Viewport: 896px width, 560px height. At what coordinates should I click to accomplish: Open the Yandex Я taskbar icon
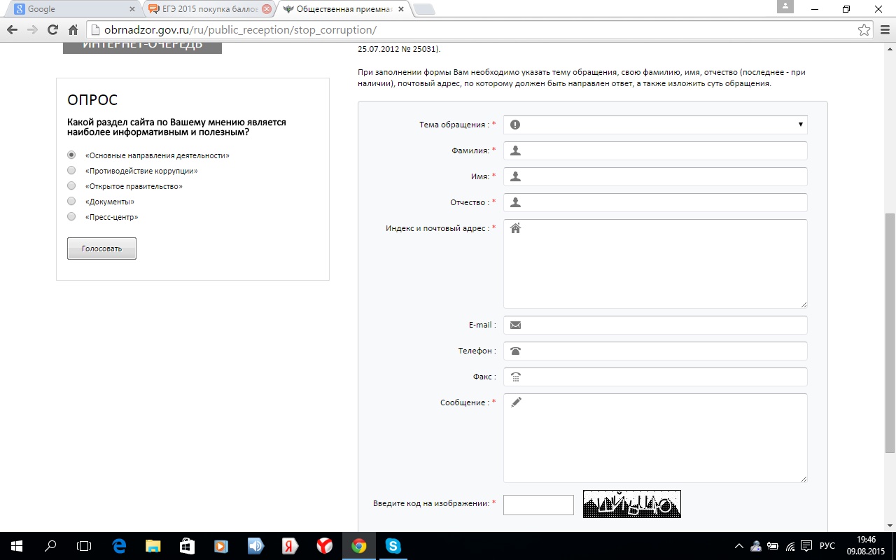click(290, 546)
